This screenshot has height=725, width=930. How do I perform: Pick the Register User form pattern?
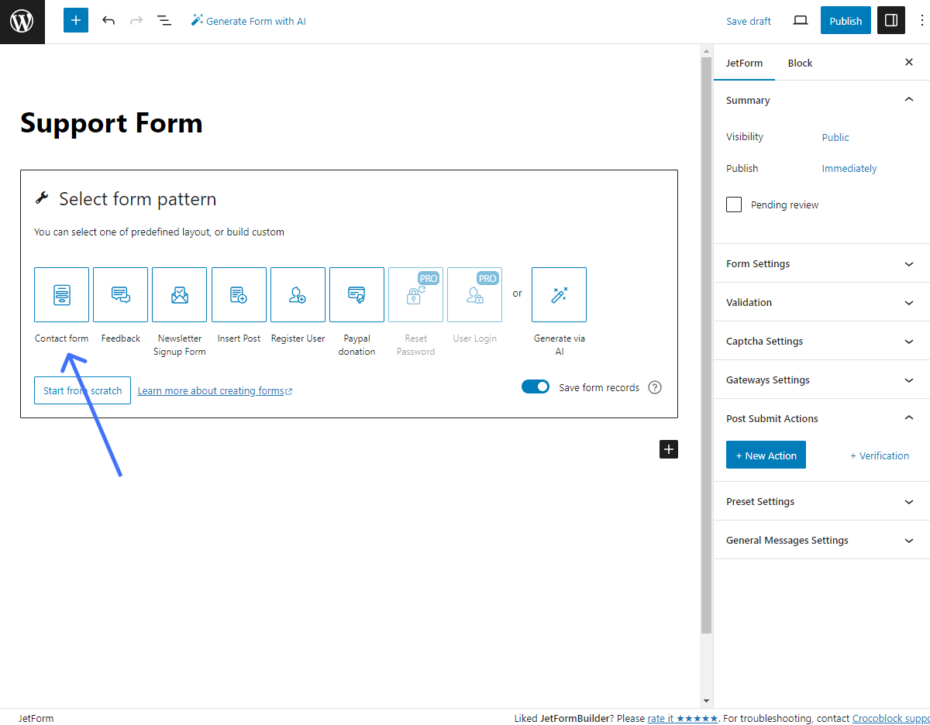[x=298, y=294]
